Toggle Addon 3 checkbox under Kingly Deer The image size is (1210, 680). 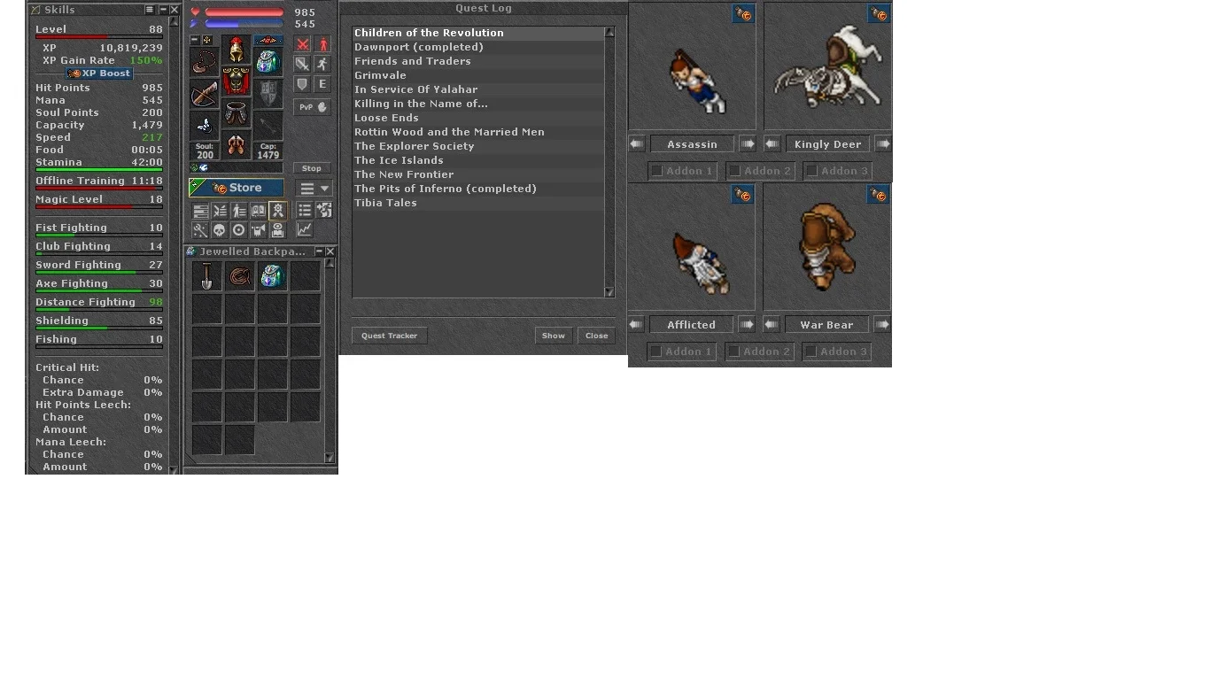[x=811, y=171]
